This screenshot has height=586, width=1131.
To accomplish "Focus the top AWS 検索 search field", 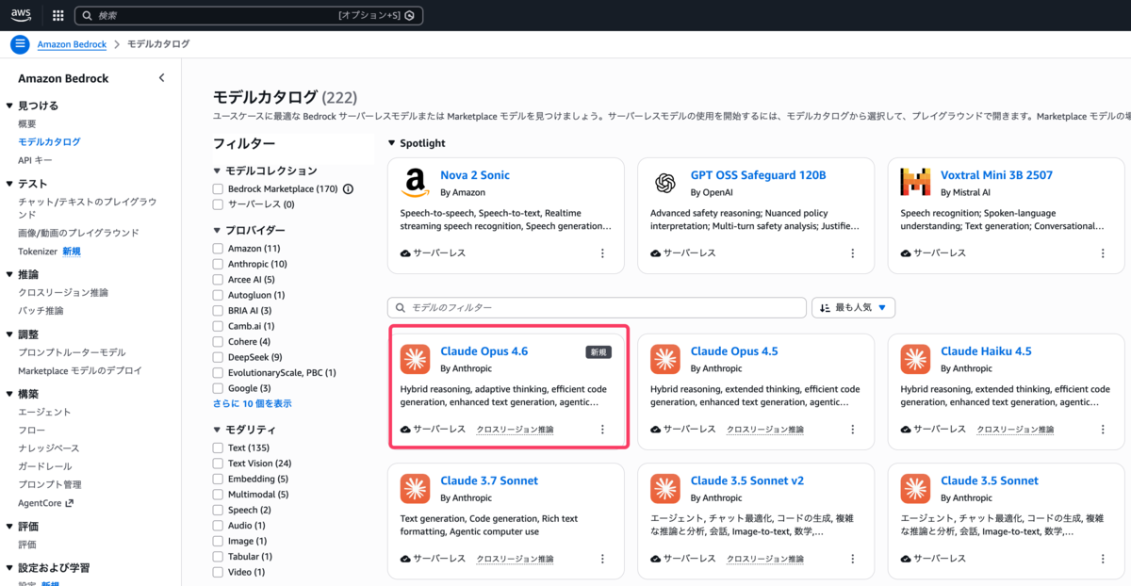I will coord(249,16).
